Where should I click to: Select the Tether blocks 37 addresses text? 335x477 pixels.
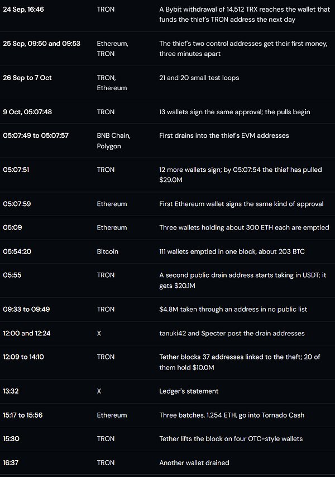240,362
